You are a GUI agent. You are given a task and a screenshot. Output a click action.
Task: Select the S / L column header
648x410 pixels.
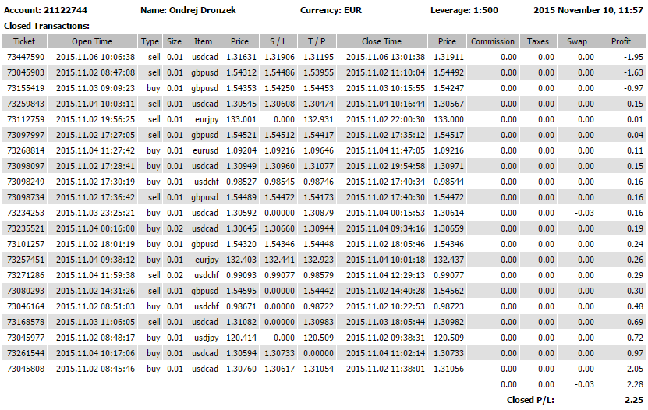click(x=278, y=41)
